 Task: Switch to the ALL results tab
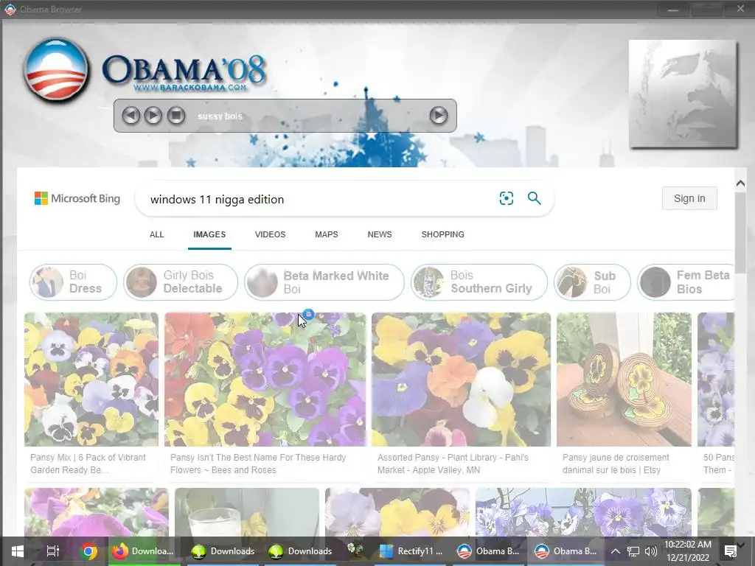pyautogui.click(x=156, y=234)
